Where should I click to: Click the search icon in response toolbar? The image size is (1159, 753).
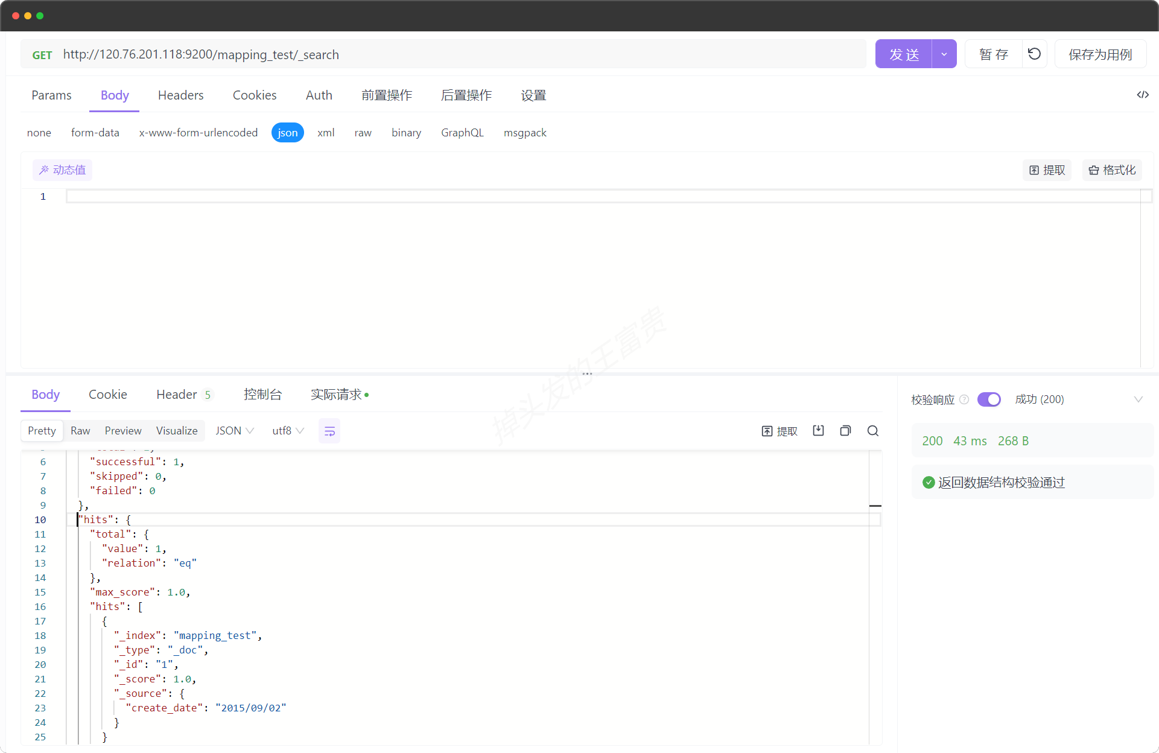872,431
